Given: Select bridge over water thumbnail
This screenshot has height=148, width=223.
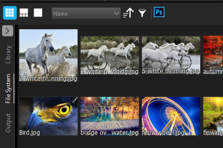Looking at the screenshot, I should [110, 116].
